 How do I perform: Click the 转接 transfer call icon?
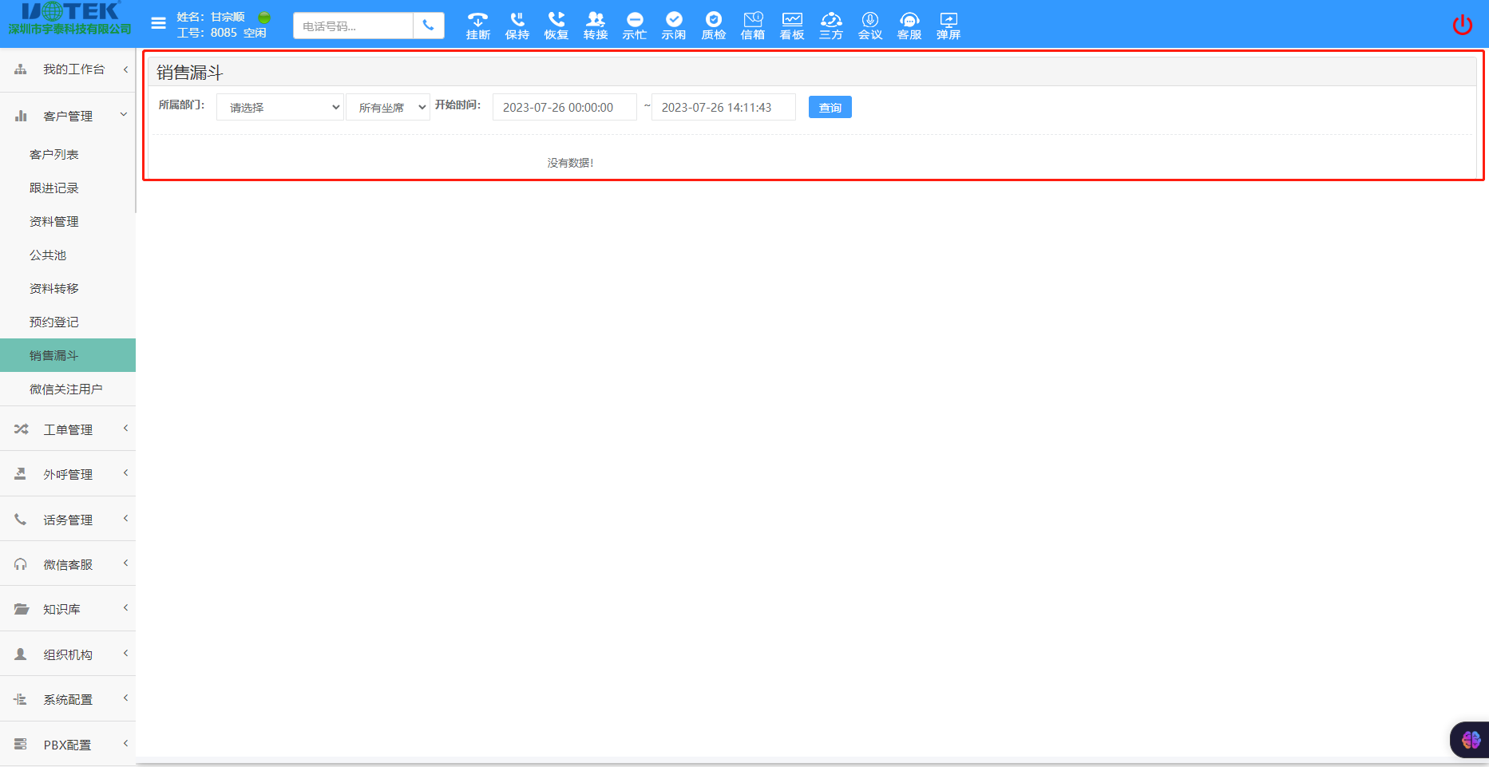pyautogui.click(x=595, y=25)
